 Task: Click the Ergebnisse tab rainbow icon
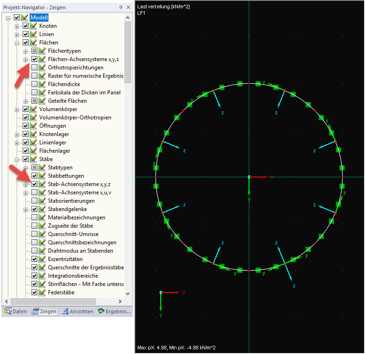pos(101,311)
